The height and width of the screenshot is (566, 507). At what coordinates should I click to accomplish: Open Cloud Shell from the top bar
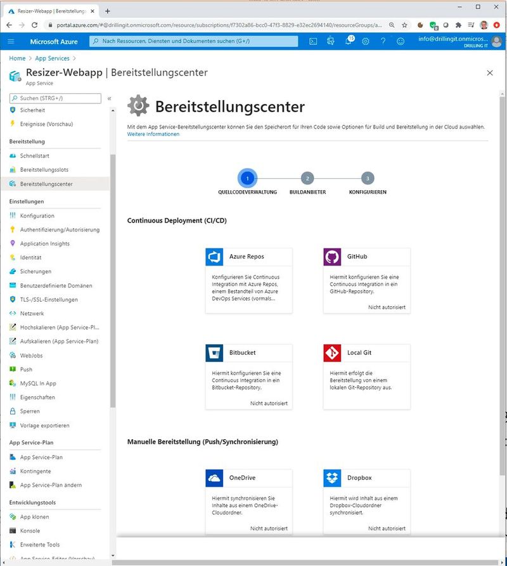coord(313,41)
